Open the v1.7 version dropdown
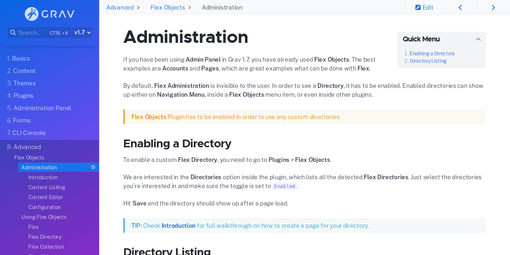The image size is (510, 255). (x=81, y=32)
